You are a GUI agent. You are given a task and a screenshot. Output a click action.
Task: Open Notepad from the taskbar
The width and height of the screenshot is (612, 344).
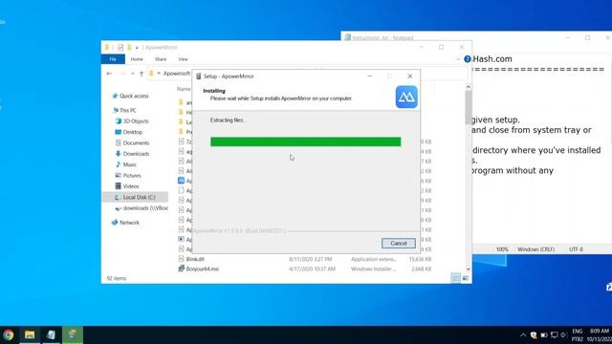(x=51, y=334)
